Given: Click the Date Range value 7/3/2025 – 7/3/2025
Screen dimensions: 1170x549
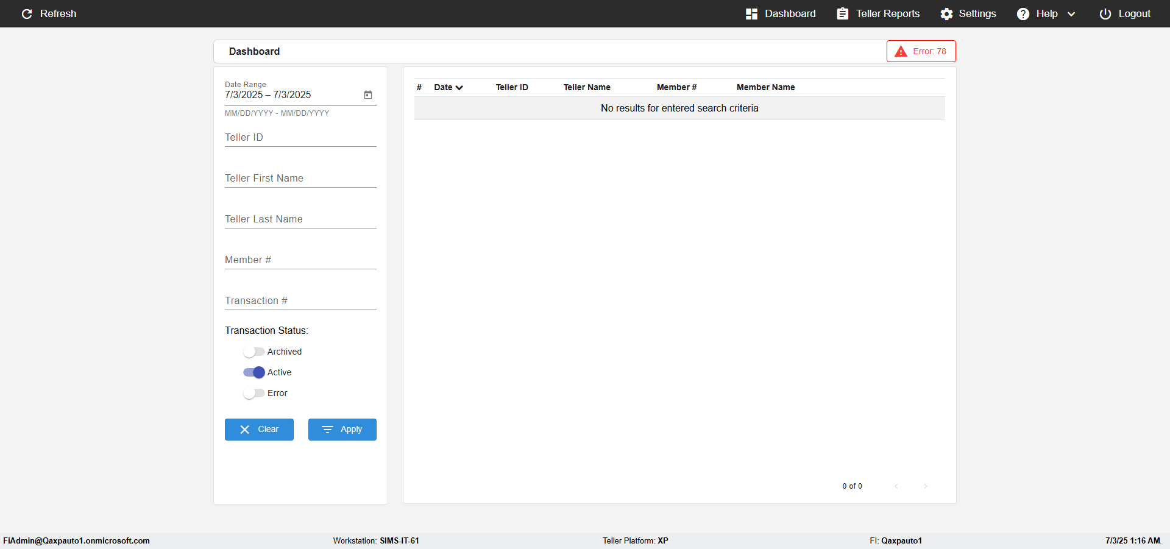Looking at the screenshot, I should coord(268,95).
